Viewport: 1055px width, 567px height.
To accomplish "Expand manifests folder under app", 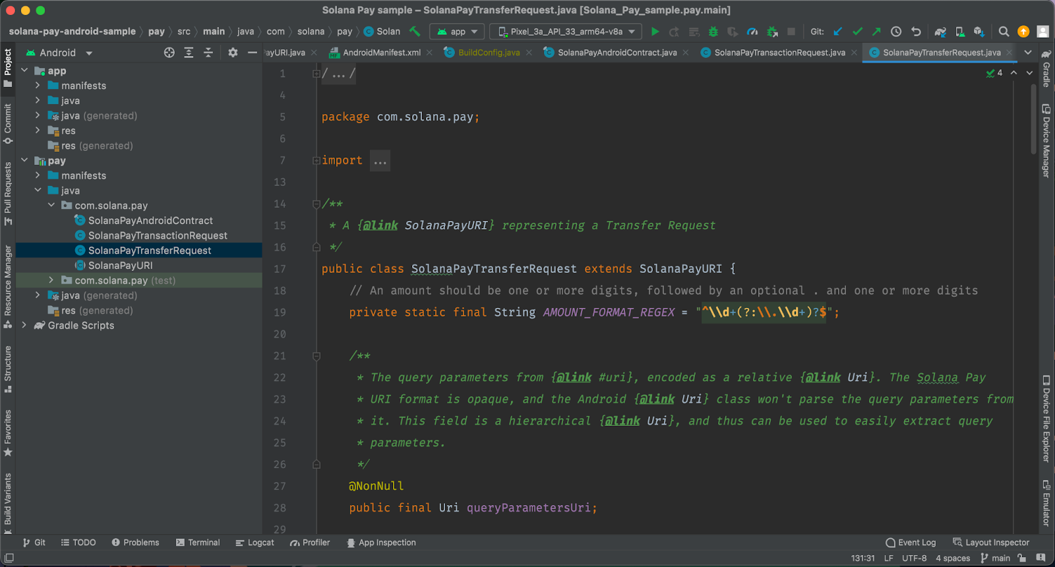I will tap(38, 86).
